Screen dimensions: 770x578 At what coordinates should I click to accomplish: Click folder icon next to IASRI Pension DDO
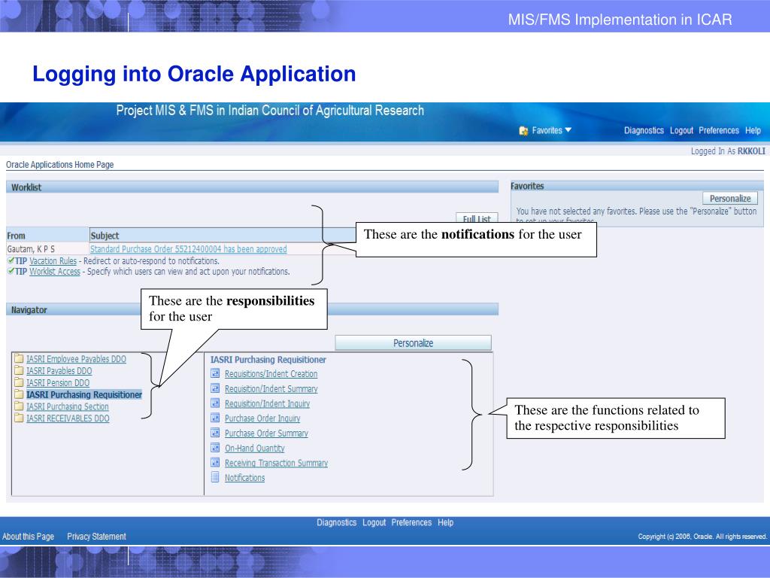(x=19, y=383)
